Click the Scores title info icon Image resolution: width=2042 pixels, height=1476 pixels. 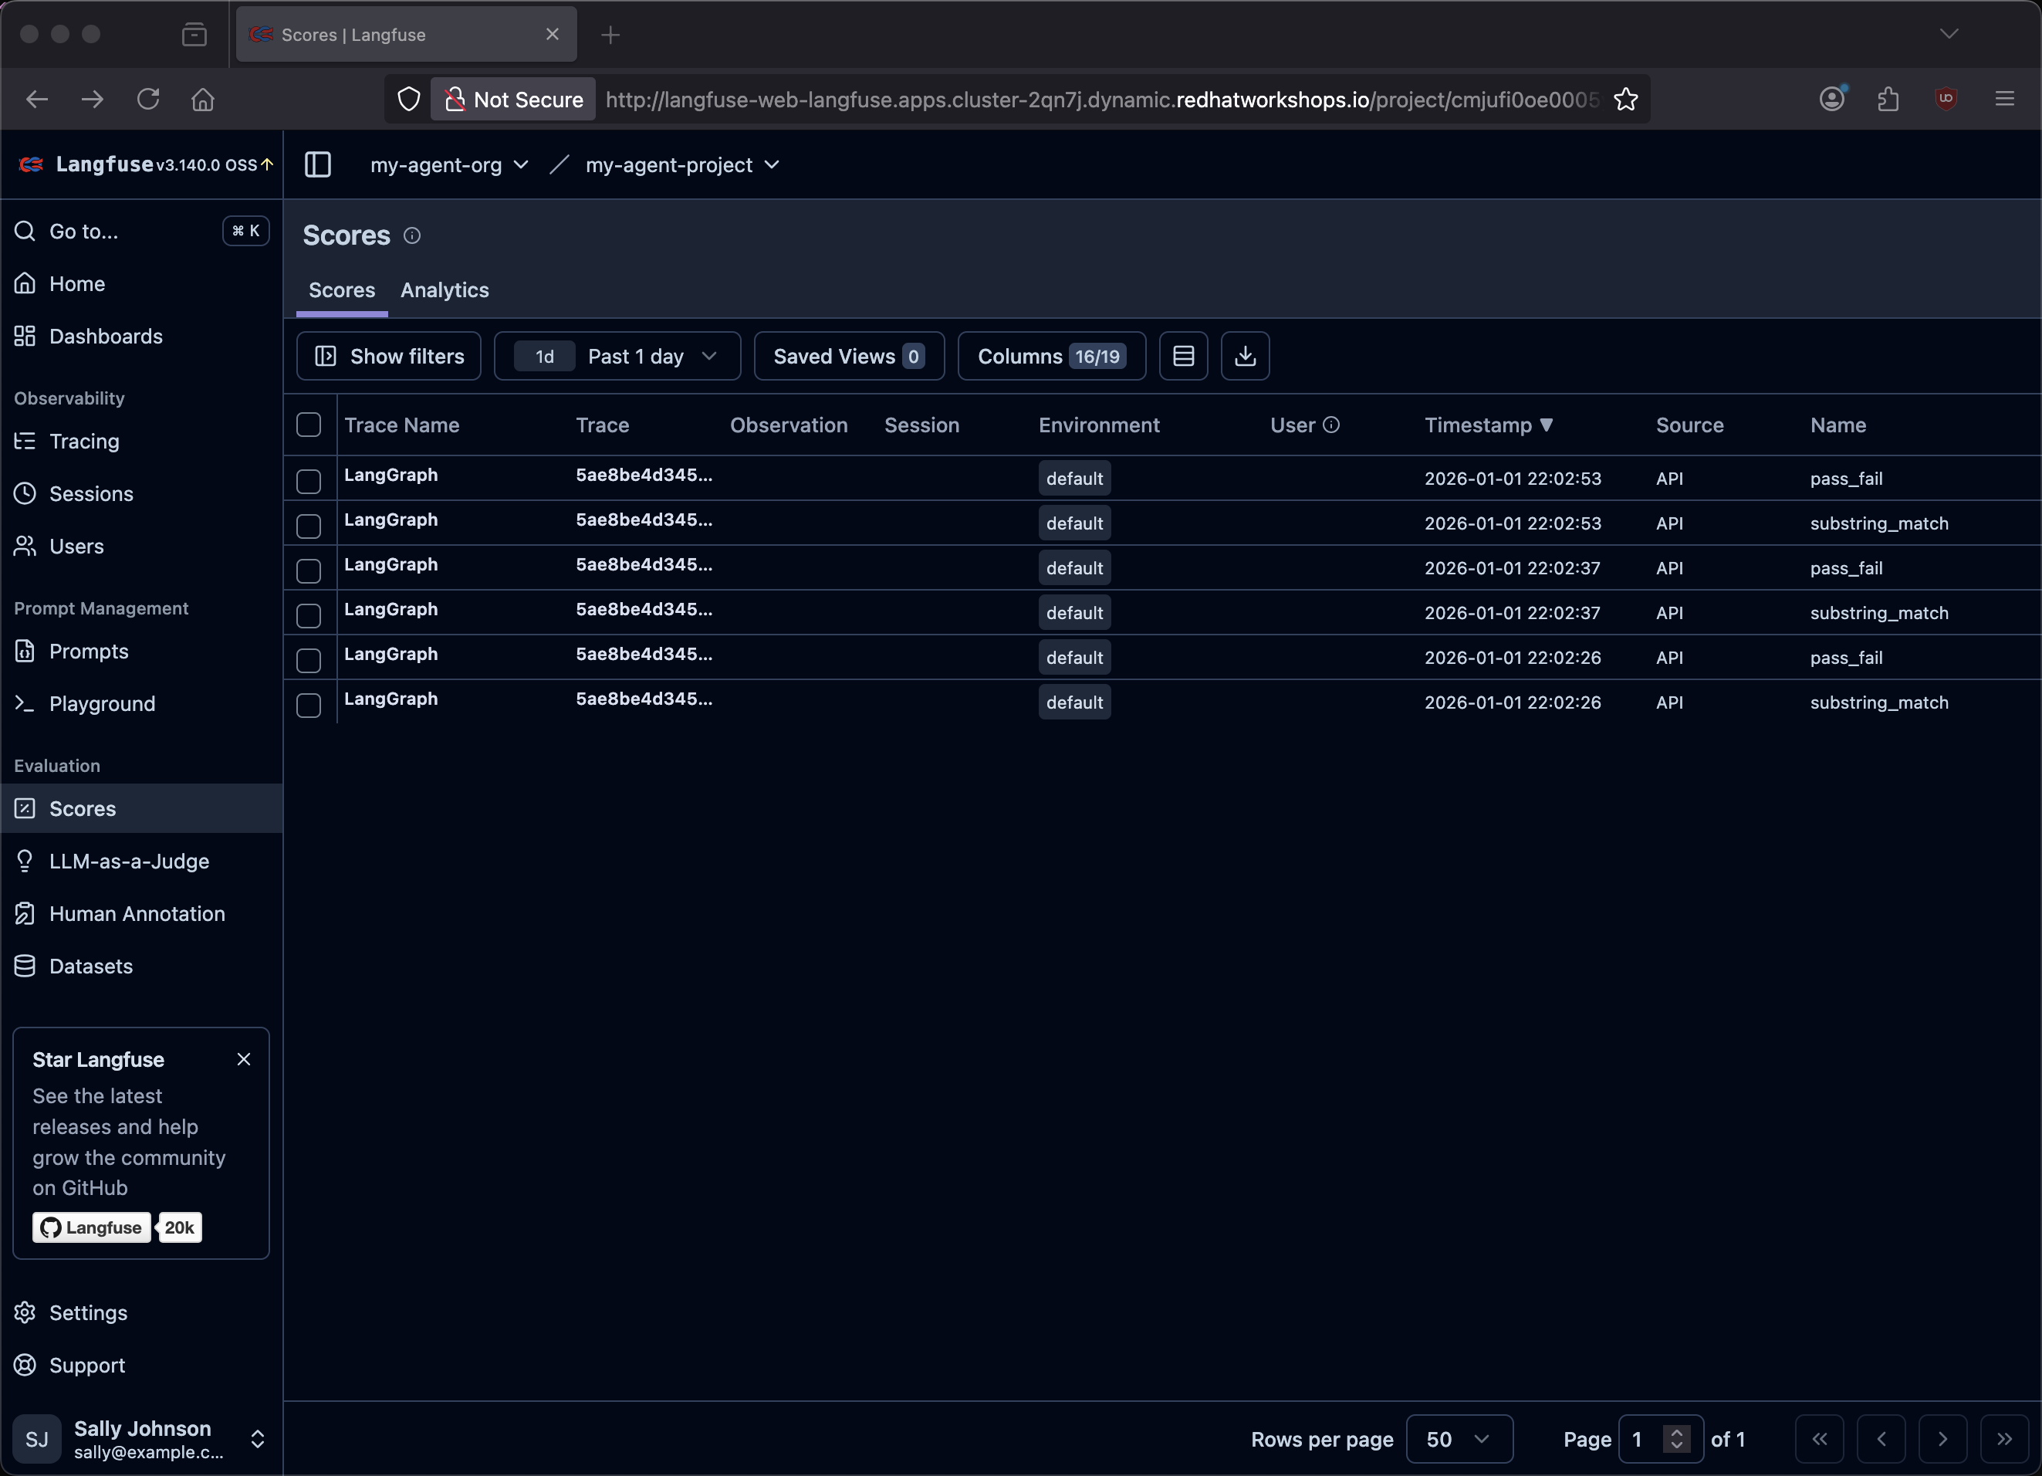(x=411, y=236)
